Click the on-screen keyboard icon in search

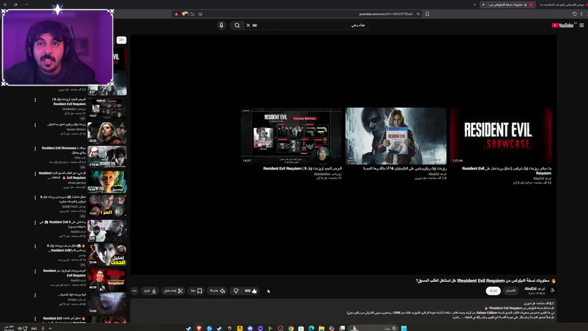(x=255, y=25)
